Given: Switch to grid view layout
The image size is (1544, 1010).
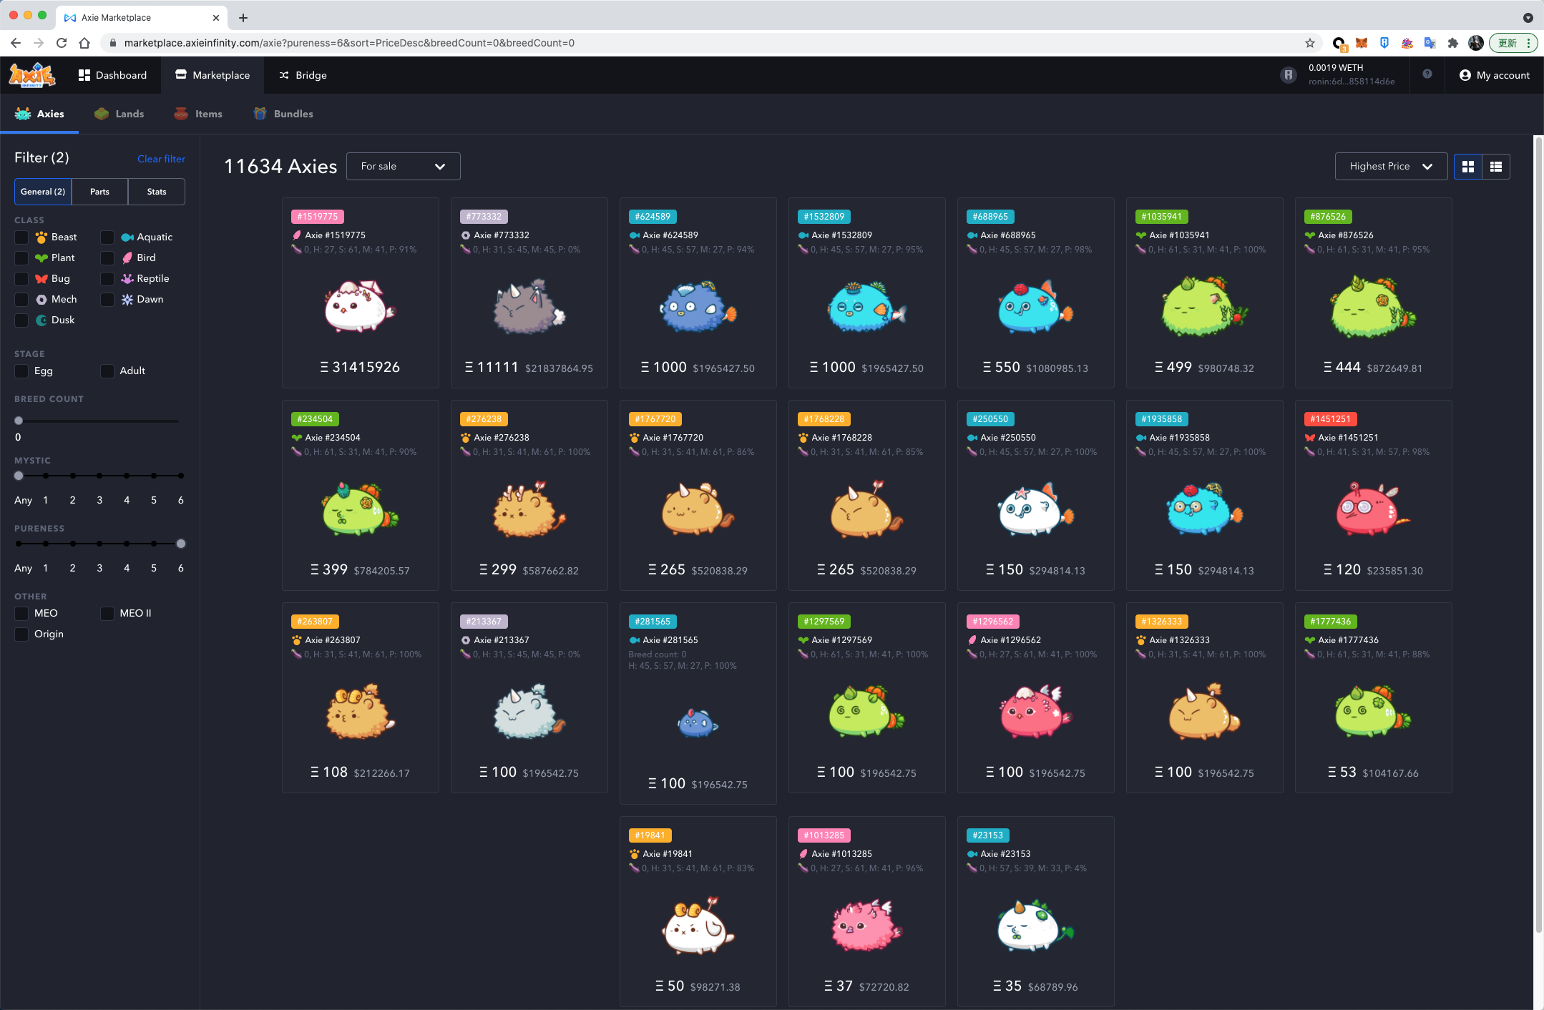Looking at the screenshot, I should (1468, 166).
